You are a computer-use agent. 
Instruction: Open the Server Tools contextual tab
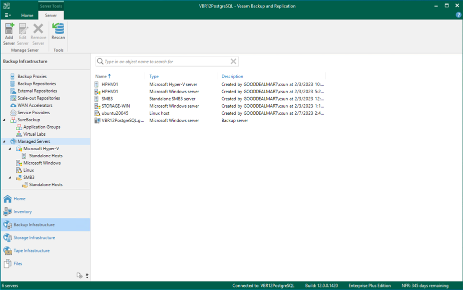coord(51,6)
